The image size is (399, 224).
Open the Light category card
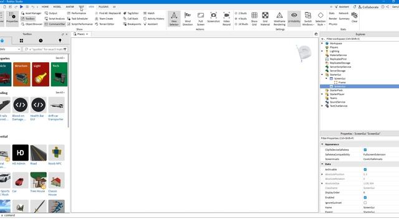(x=41, y=75)
